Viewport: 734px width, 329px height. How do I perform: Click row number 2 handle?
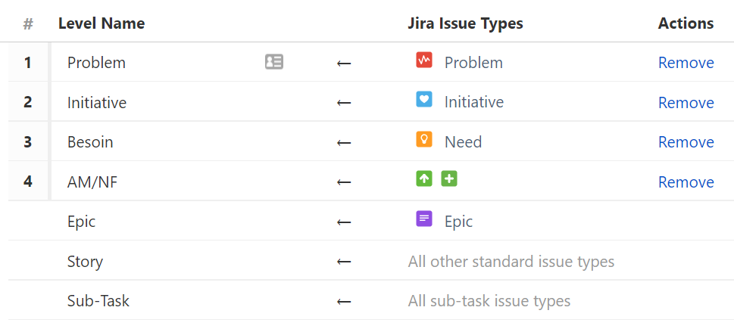point(27,102)
